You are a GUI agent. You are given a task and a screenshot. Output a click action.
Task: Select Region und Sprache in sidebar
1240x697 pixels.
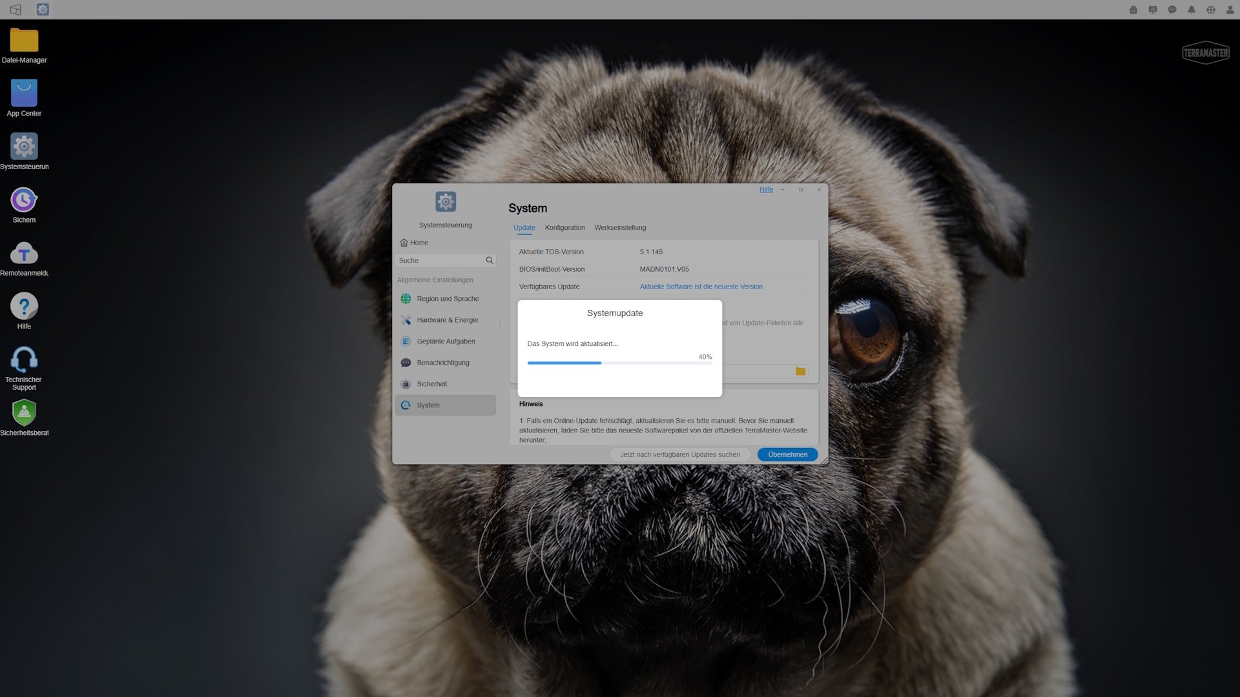coord(447,299)
